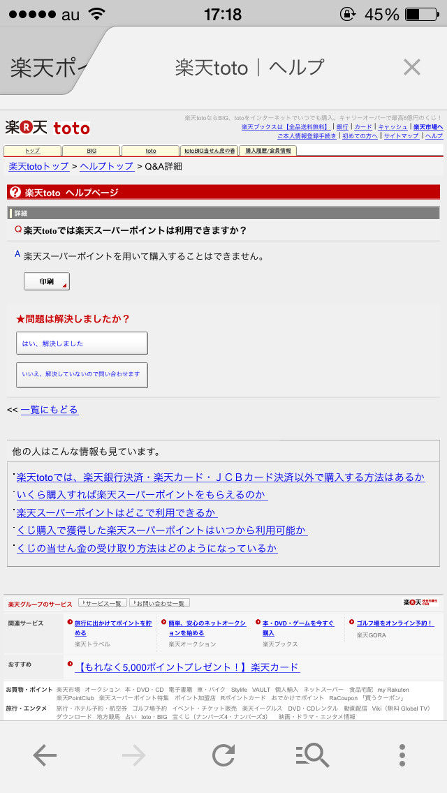Tap the Wi-Fi status icon
Screen dimensions: 447x793
tap(97, 14)
